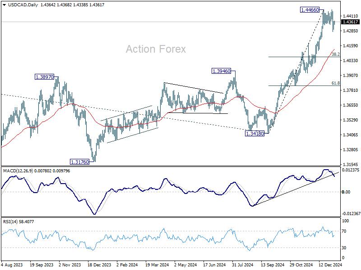Click the 12 Dec 2024 date label
361x270 pixels.
(330, 265)
